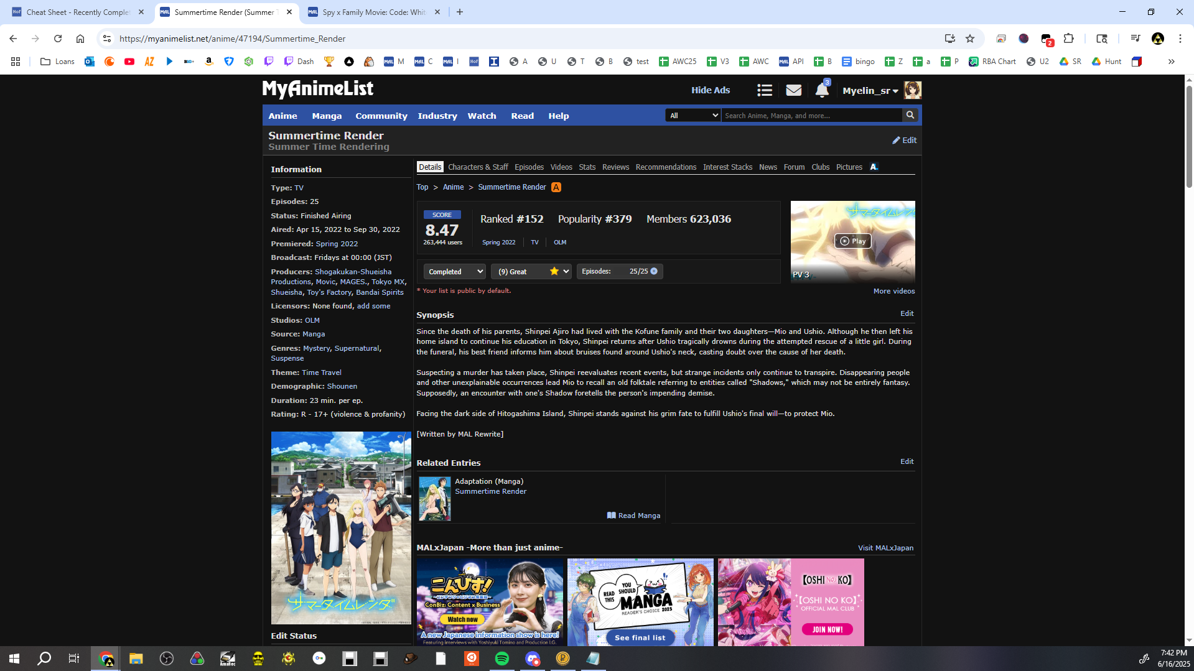Reload the page in Chrome
The height and width of the screenshot is (671, 1194).
[58, 39]
